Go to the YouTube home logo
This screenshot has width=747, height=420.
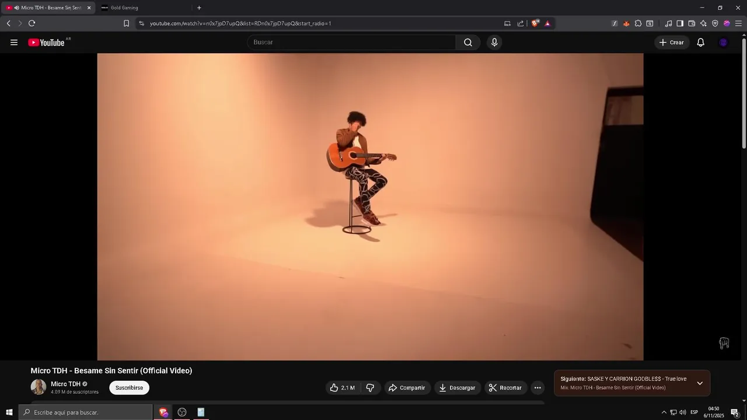point(46,42)
